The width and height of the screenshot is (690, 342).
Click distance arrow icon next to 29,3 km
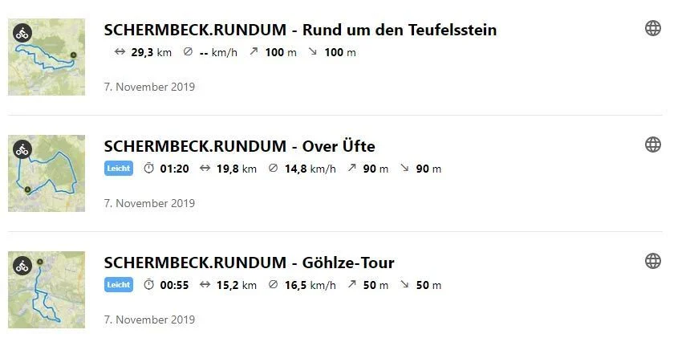coord(120,52)
